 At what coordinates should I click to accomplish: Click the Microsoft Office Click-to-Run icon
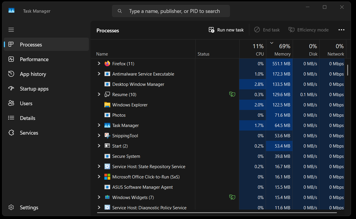pyautogui.click(x=107, y=177)
